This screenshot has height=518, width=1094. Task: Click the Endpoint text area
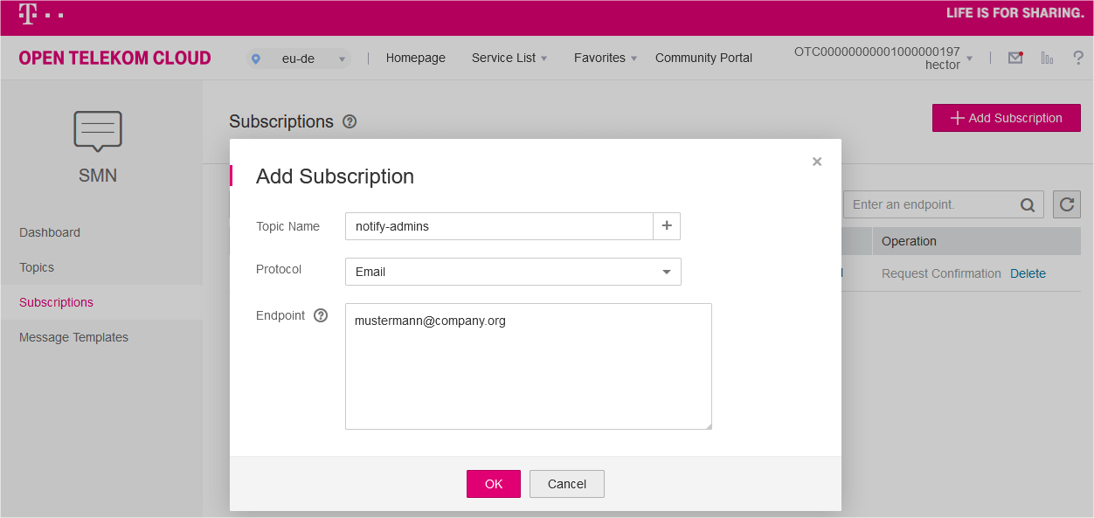(x=528, y=366)
